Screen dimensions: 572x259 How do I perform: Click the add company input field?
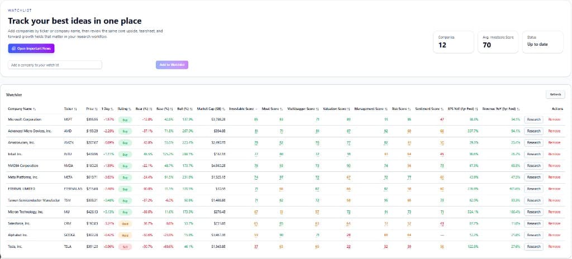click(x=55, y=65)
